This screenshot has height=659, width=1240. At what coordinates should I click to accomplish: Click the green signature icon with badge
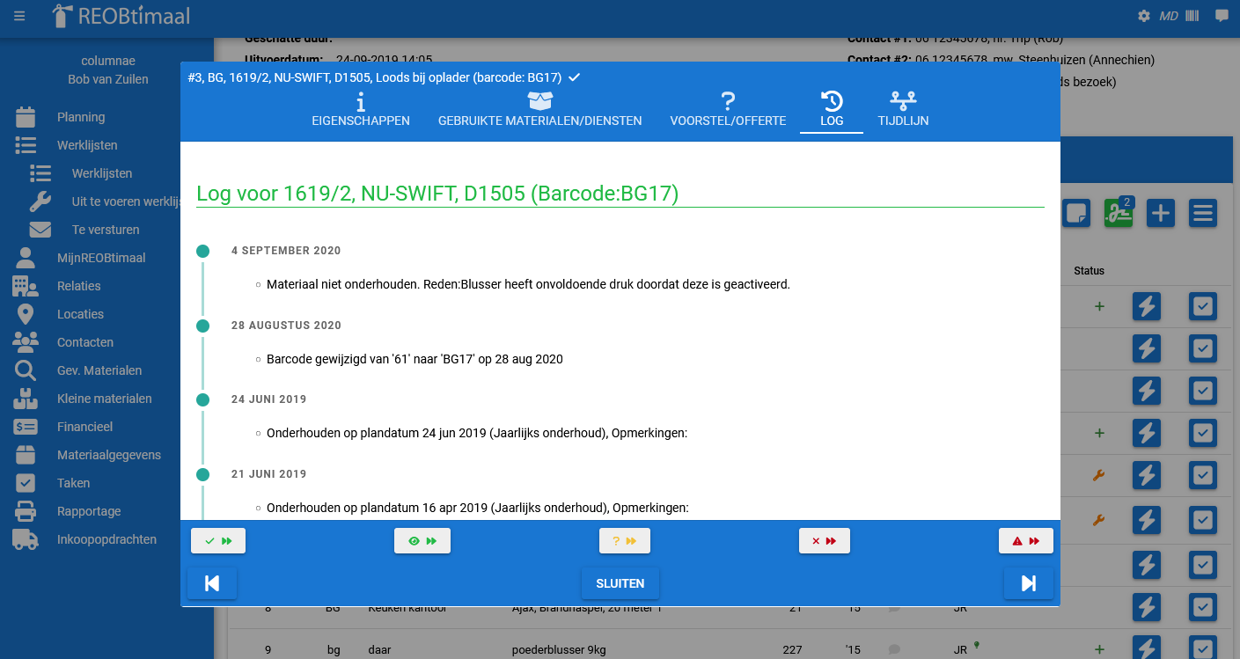1119,213
